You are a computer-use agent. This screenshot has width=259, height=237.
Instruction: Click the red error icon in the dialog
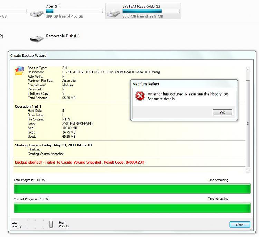[140, 96]
